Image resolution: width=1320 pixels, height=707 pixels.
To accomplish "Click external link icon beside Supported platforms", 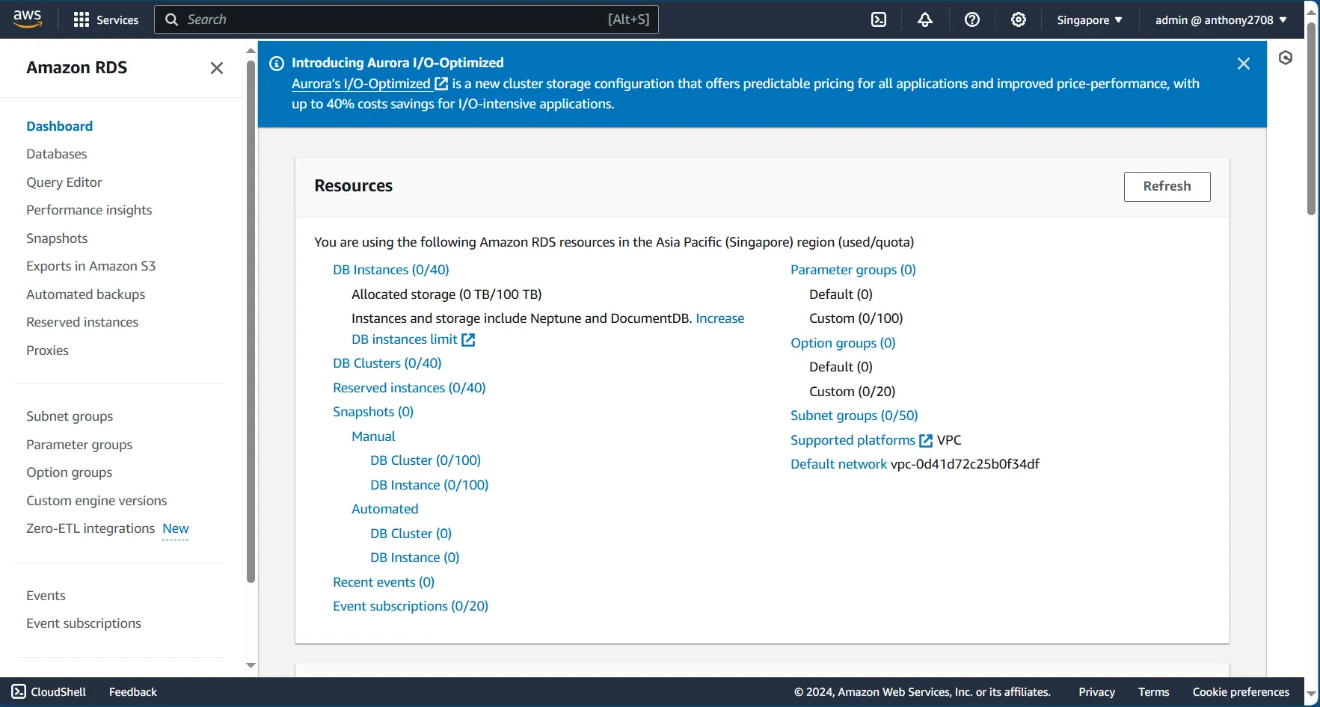I will 926,441.
